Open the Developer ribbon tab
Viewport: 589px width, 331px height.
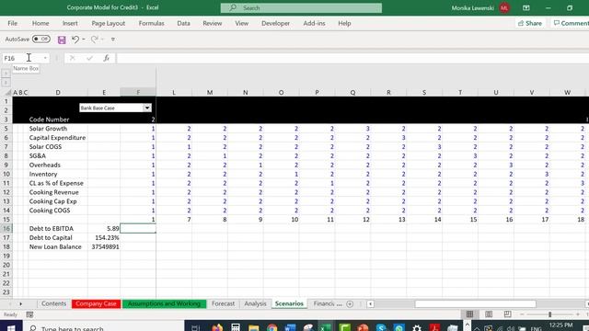(x=275, y=23)
